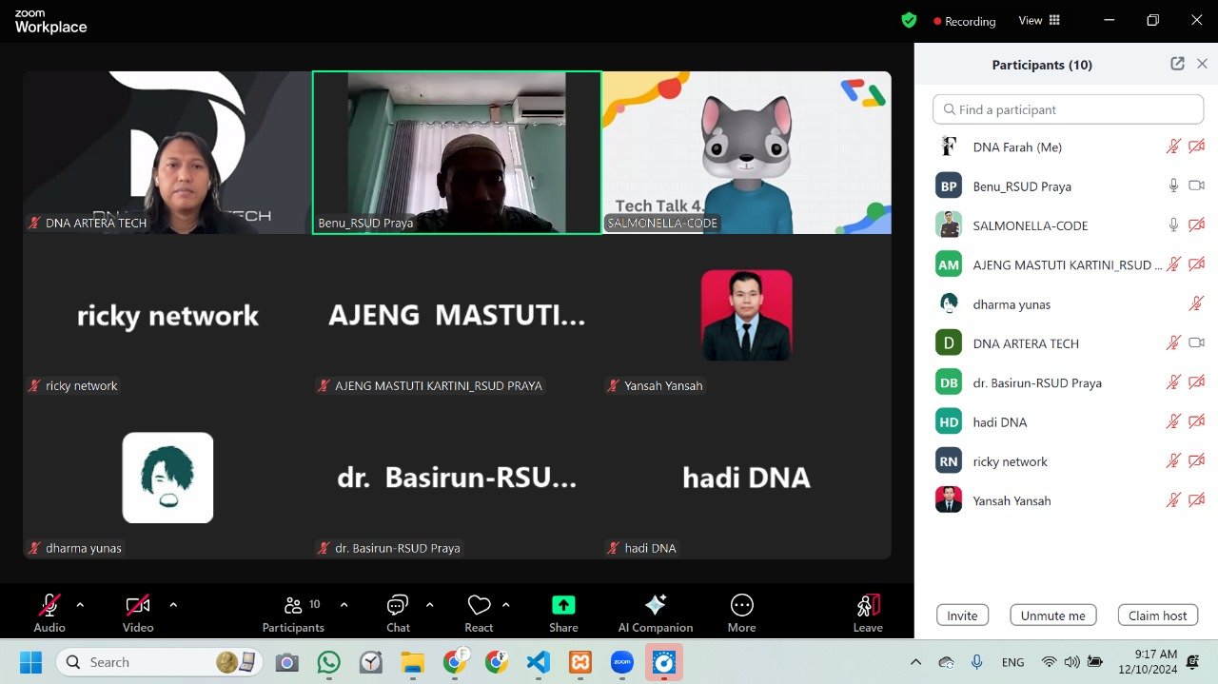1218x684 pixels.
Task: Click the Recording indicator
Action: (964, 20)
